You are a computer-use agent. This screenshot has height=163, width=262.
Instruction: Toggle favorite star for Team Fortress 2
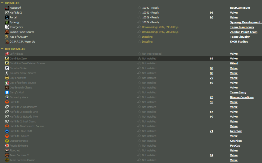[139, 156]
